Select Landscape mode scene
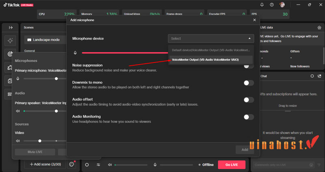Screen dimensions: 325x172 (46, 40)
